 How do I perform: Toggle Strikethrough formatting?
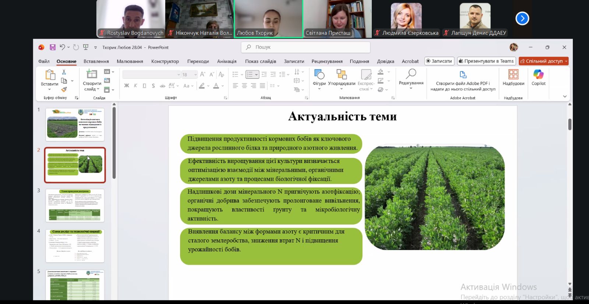[162, 85]
